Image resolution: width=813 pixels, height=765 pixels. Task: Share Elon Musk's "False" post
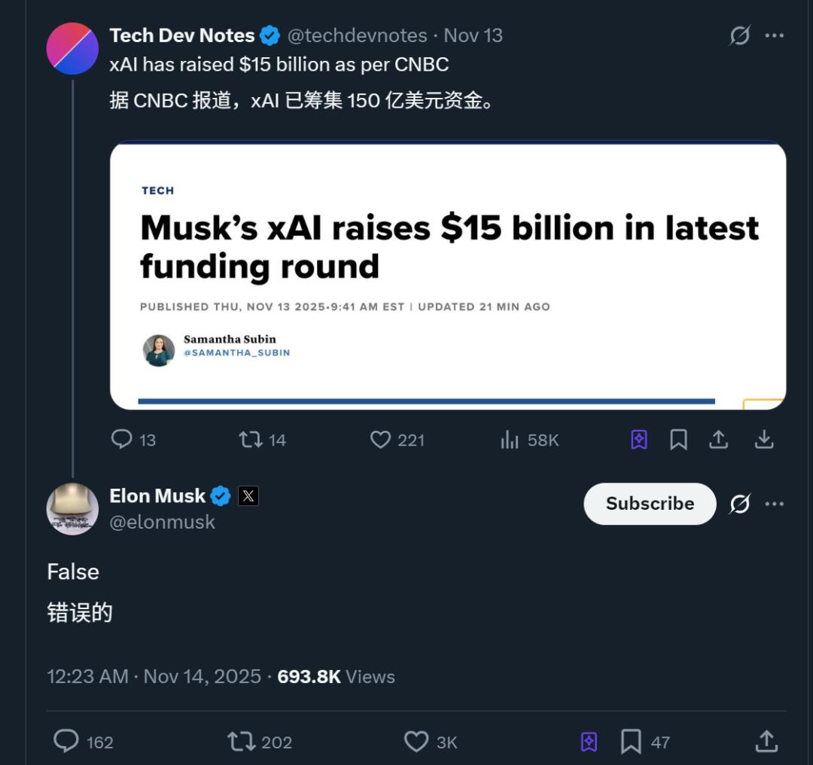pos(766,742)
